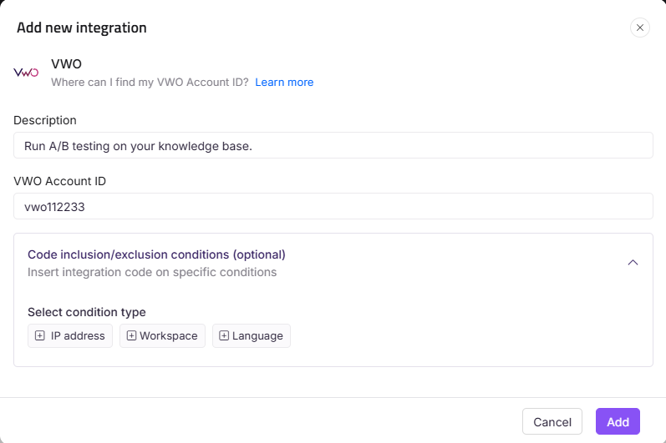This screenshot has width=666, height=443.
Task: Collapse the Code inclusion/exclusion conditions section
Action: coord(633,263)
